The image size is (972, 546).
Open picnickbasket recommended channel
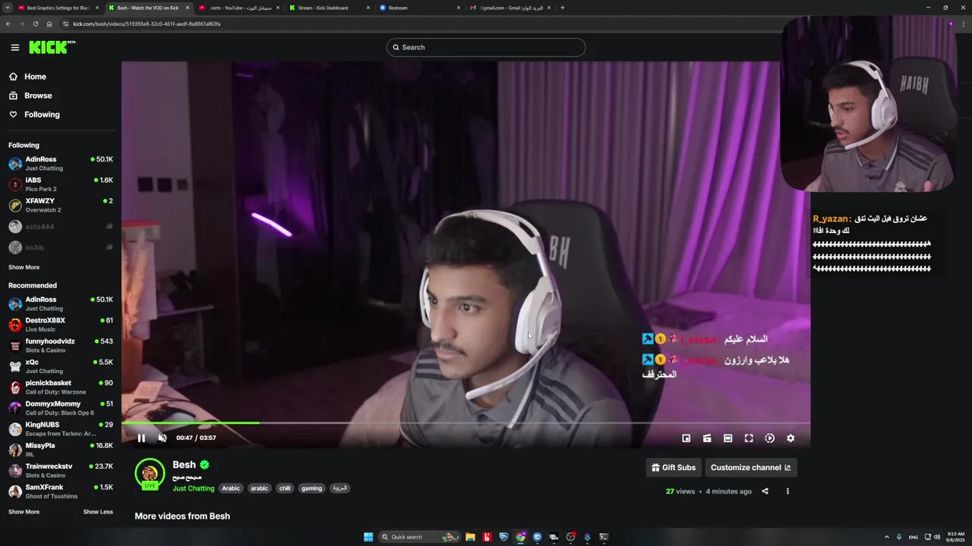click(61, 388)
